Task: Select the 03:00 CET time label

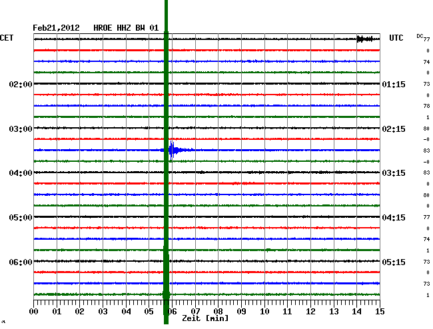Action: [21, 129]
